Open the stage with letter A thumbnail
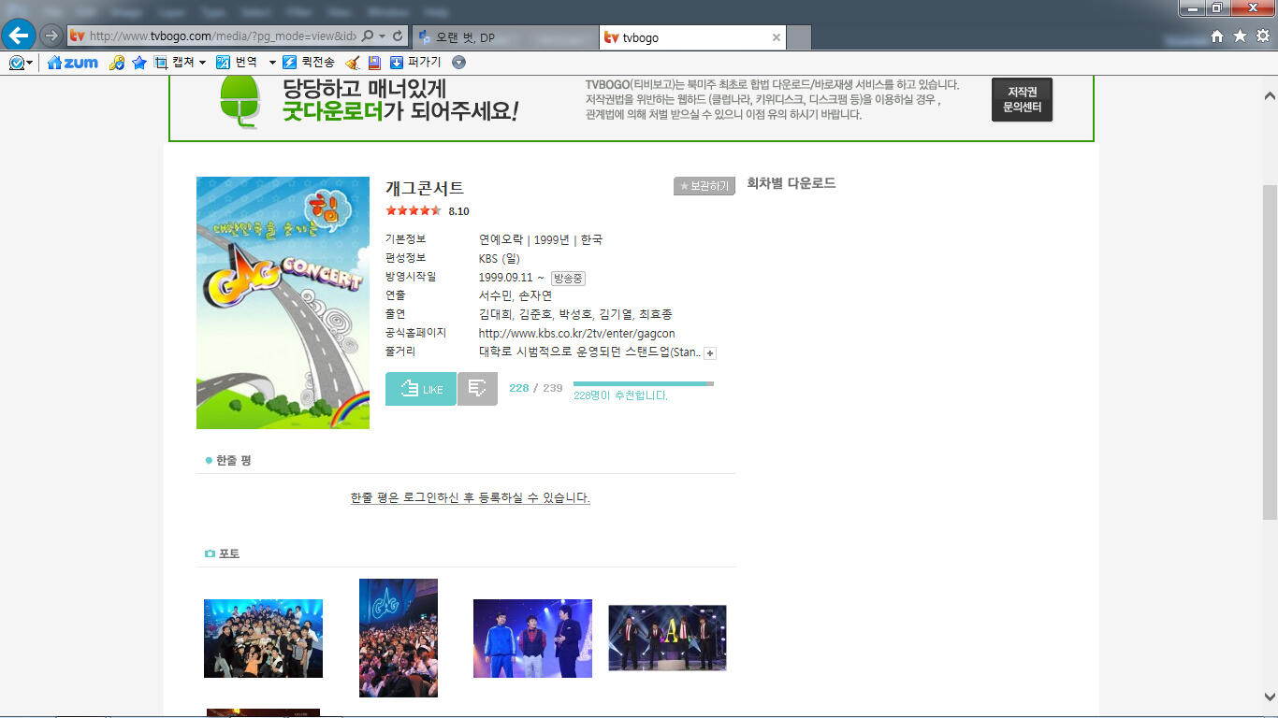The image size is (1278, 718). 667,638
